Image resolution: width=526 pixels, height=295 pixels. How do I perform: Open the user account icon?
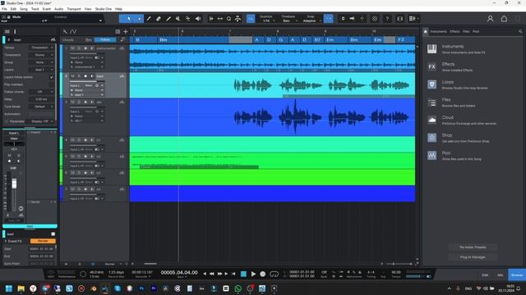click(x=490, y=19)
